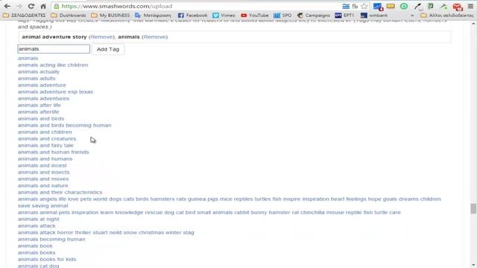Choose the 'animals and children' suggestion

pyautogui.click(x=45, y=132)
